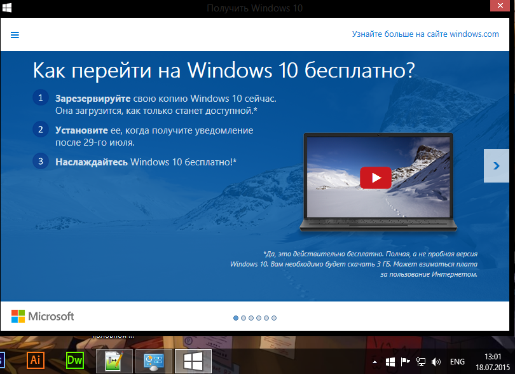Viewport: 515px width, 374px height.
Task: Open Action Center flag in system tray
Action: coord(405,362)
